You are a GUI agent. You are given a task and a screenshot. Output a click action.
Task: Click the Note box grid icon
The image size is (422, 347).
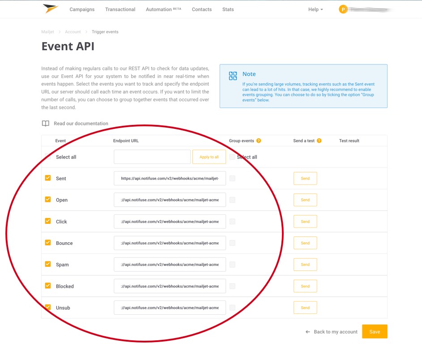233,76
